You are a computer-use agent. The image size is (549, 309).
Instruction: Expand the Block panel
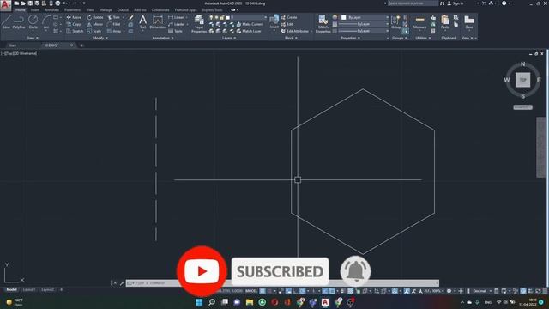click(x=291, y=38)
